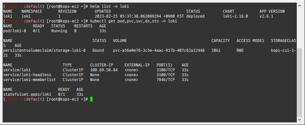This screenshot has height=125, width=305.
Task: Click the 'VOLUME' column header
Action: point(120,41)
